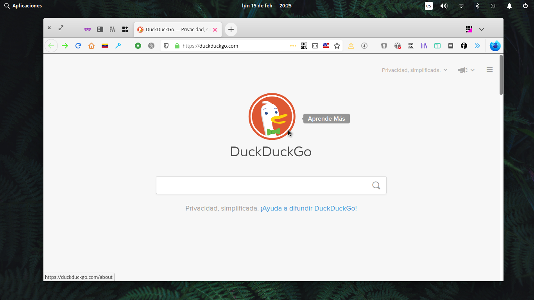List all tabs with the chevron
This screenshot has height=300, width=534.
[482, 29]
